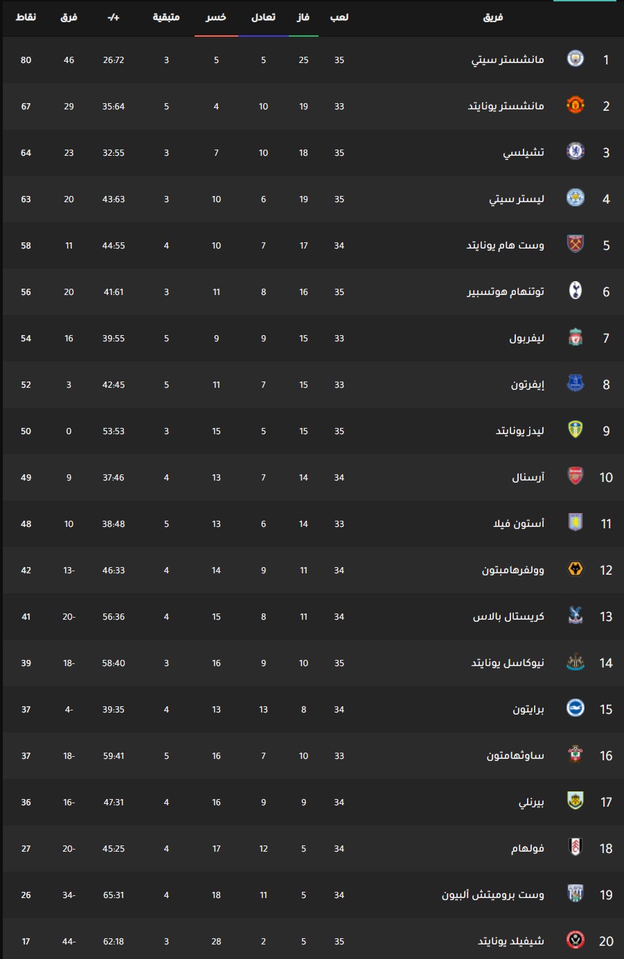
Task: Open the فولهام team link
Action: pyautogui.click(x=528, y=848)
